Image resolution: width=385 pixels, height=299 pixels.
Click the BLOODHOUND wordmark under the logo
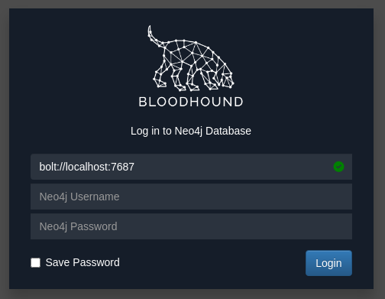pyautogui.click(x=191, y=102)
